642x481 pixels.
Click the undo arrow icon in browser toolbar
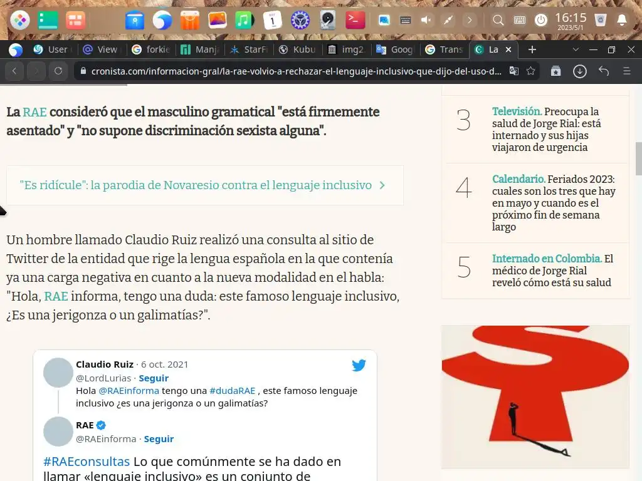point(604,71)
